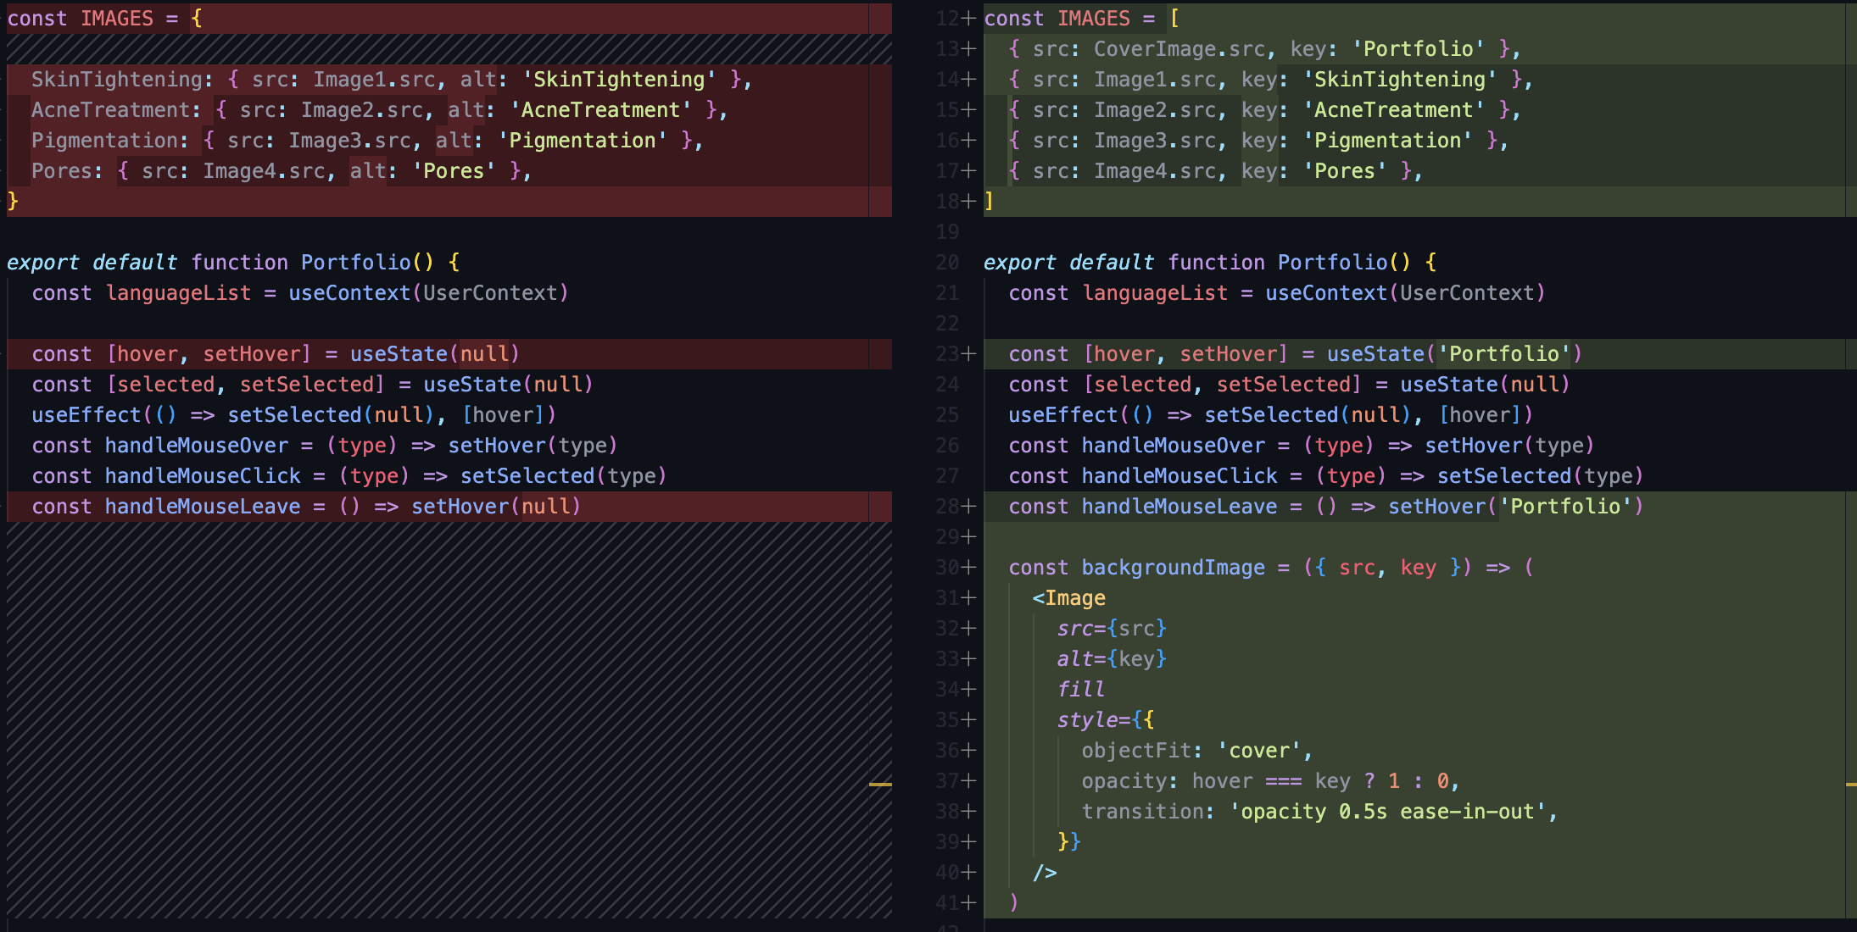
Task: Click useContext on line 21 of modified pane
Action: 1325,293
